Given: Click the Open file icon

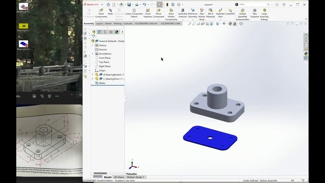Looking at the screenshot, I should click(x=121, y=5).
